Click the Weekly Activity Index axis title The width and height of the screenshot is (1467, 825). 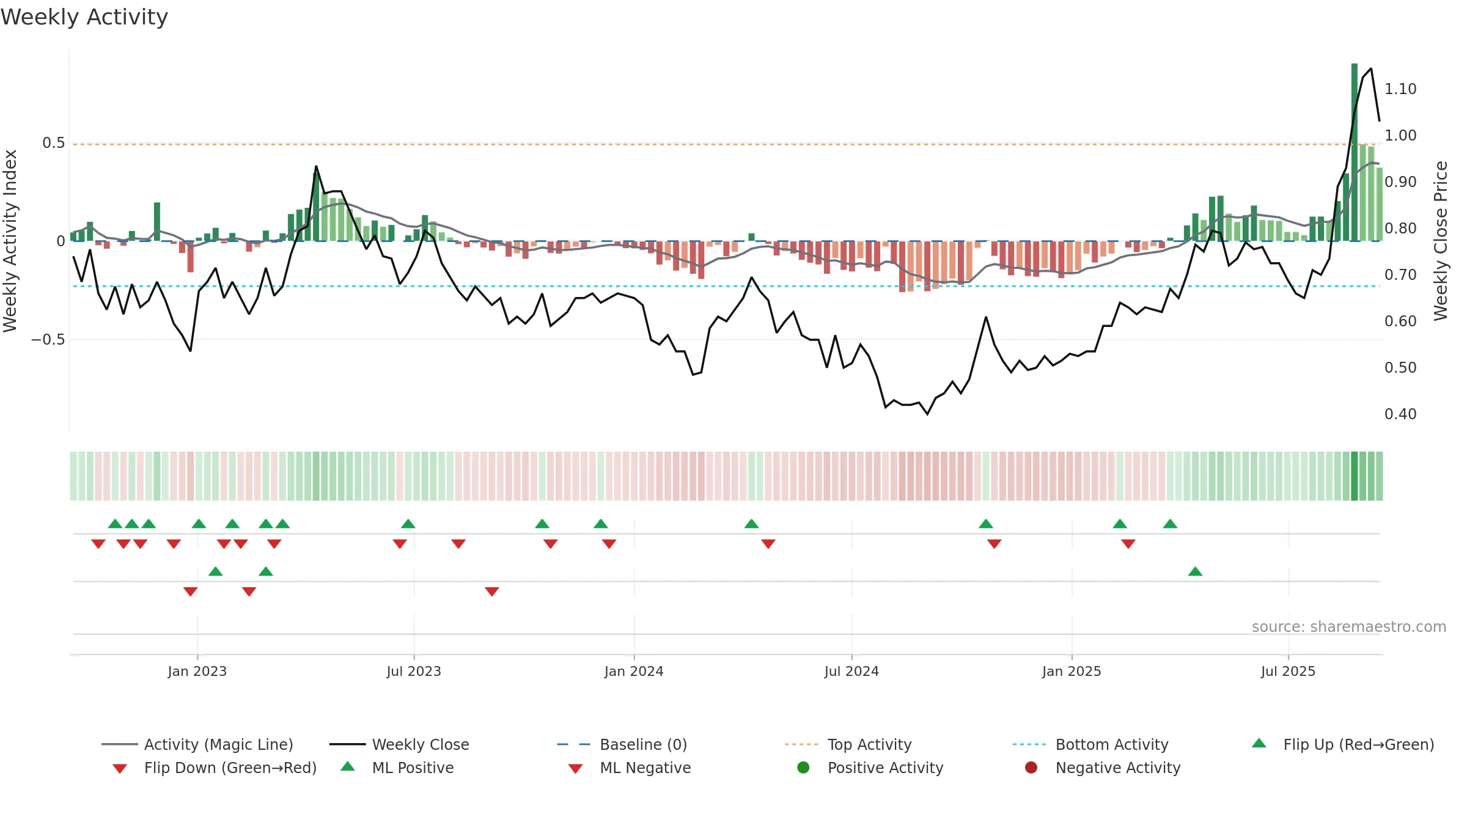[x=10, y=241]
